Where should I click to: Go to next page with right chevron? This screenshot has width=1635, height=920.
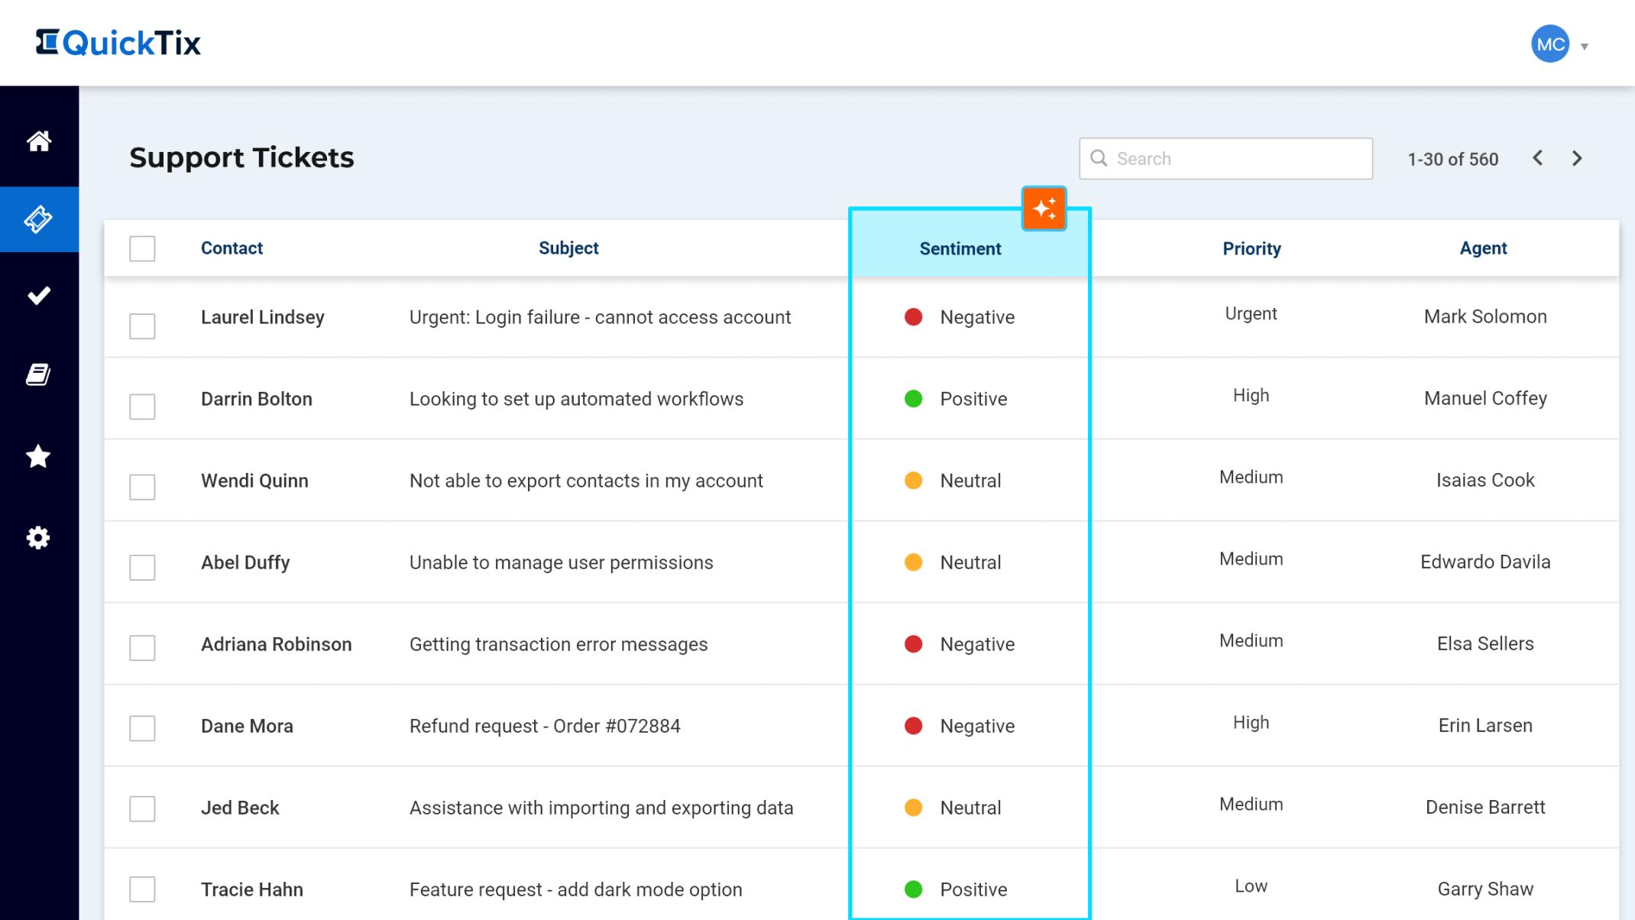click(x=1578, y=158)
